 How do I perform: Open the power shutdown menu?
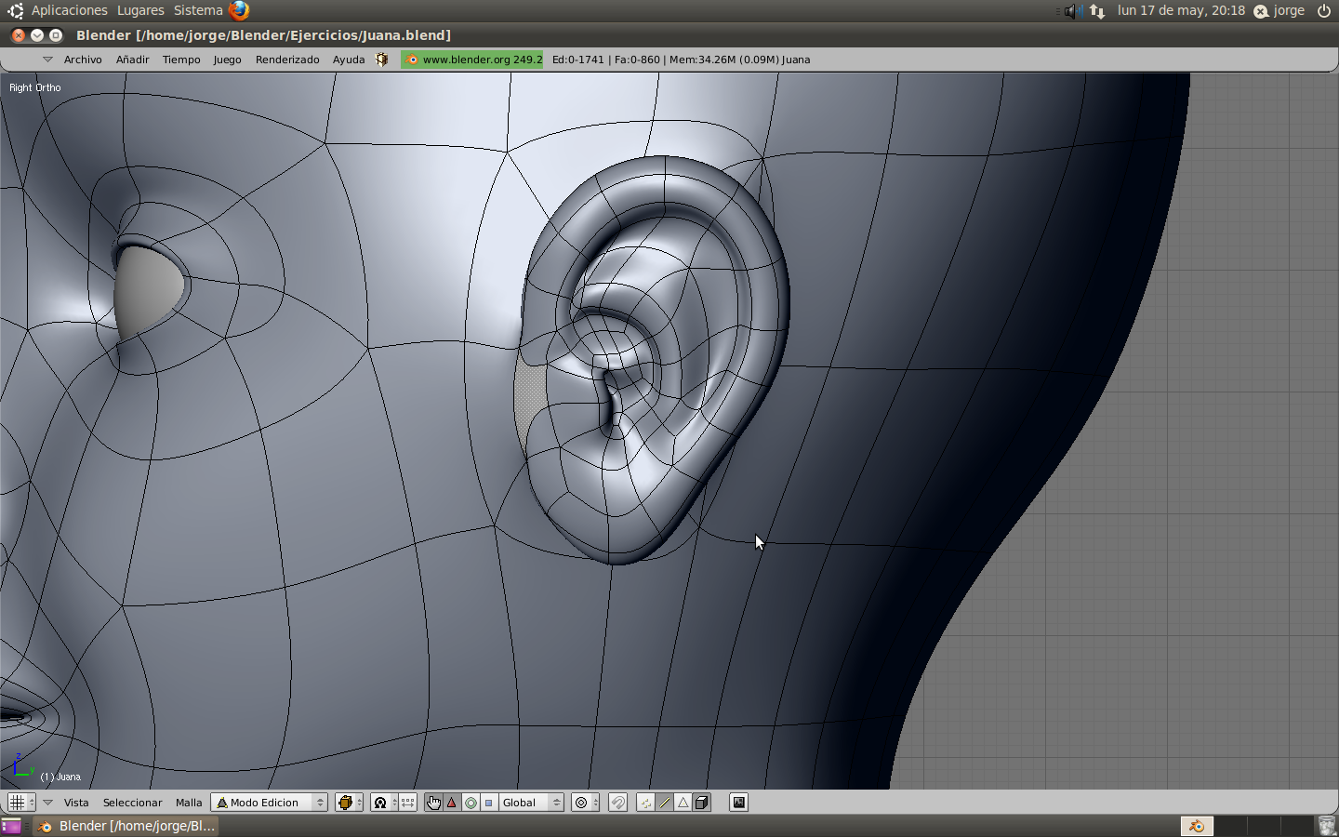[x=1324, y=11]
